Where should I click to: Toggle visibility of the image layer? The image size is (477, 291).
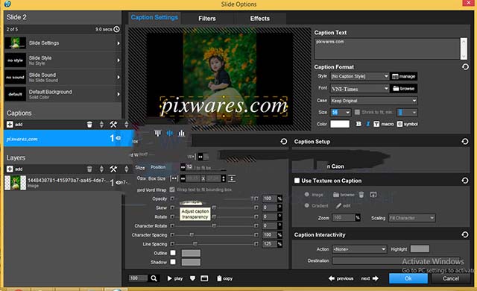coord(119,182)
